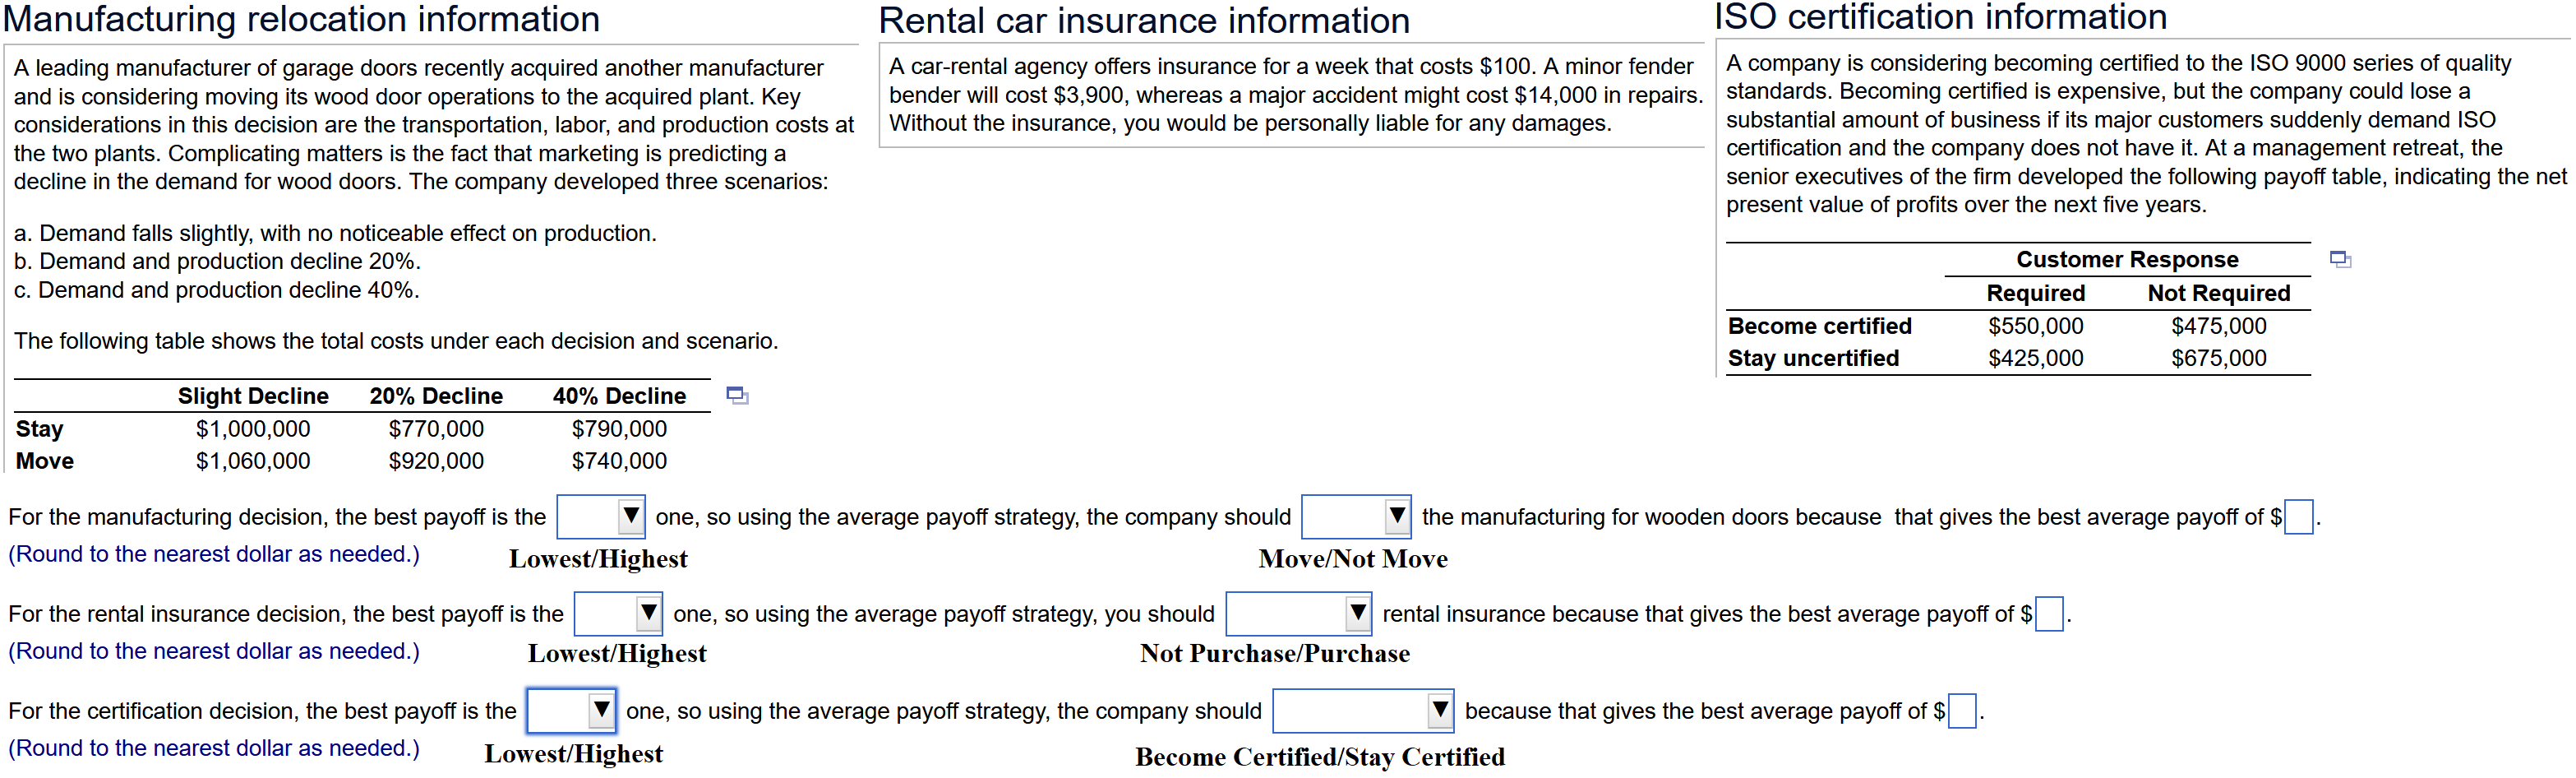The width and height of the screenshot is (2576, 778).
Task: Click the arrow on the manufacturing Lowest/Highest dropdown
Action: tap(631, 516)
